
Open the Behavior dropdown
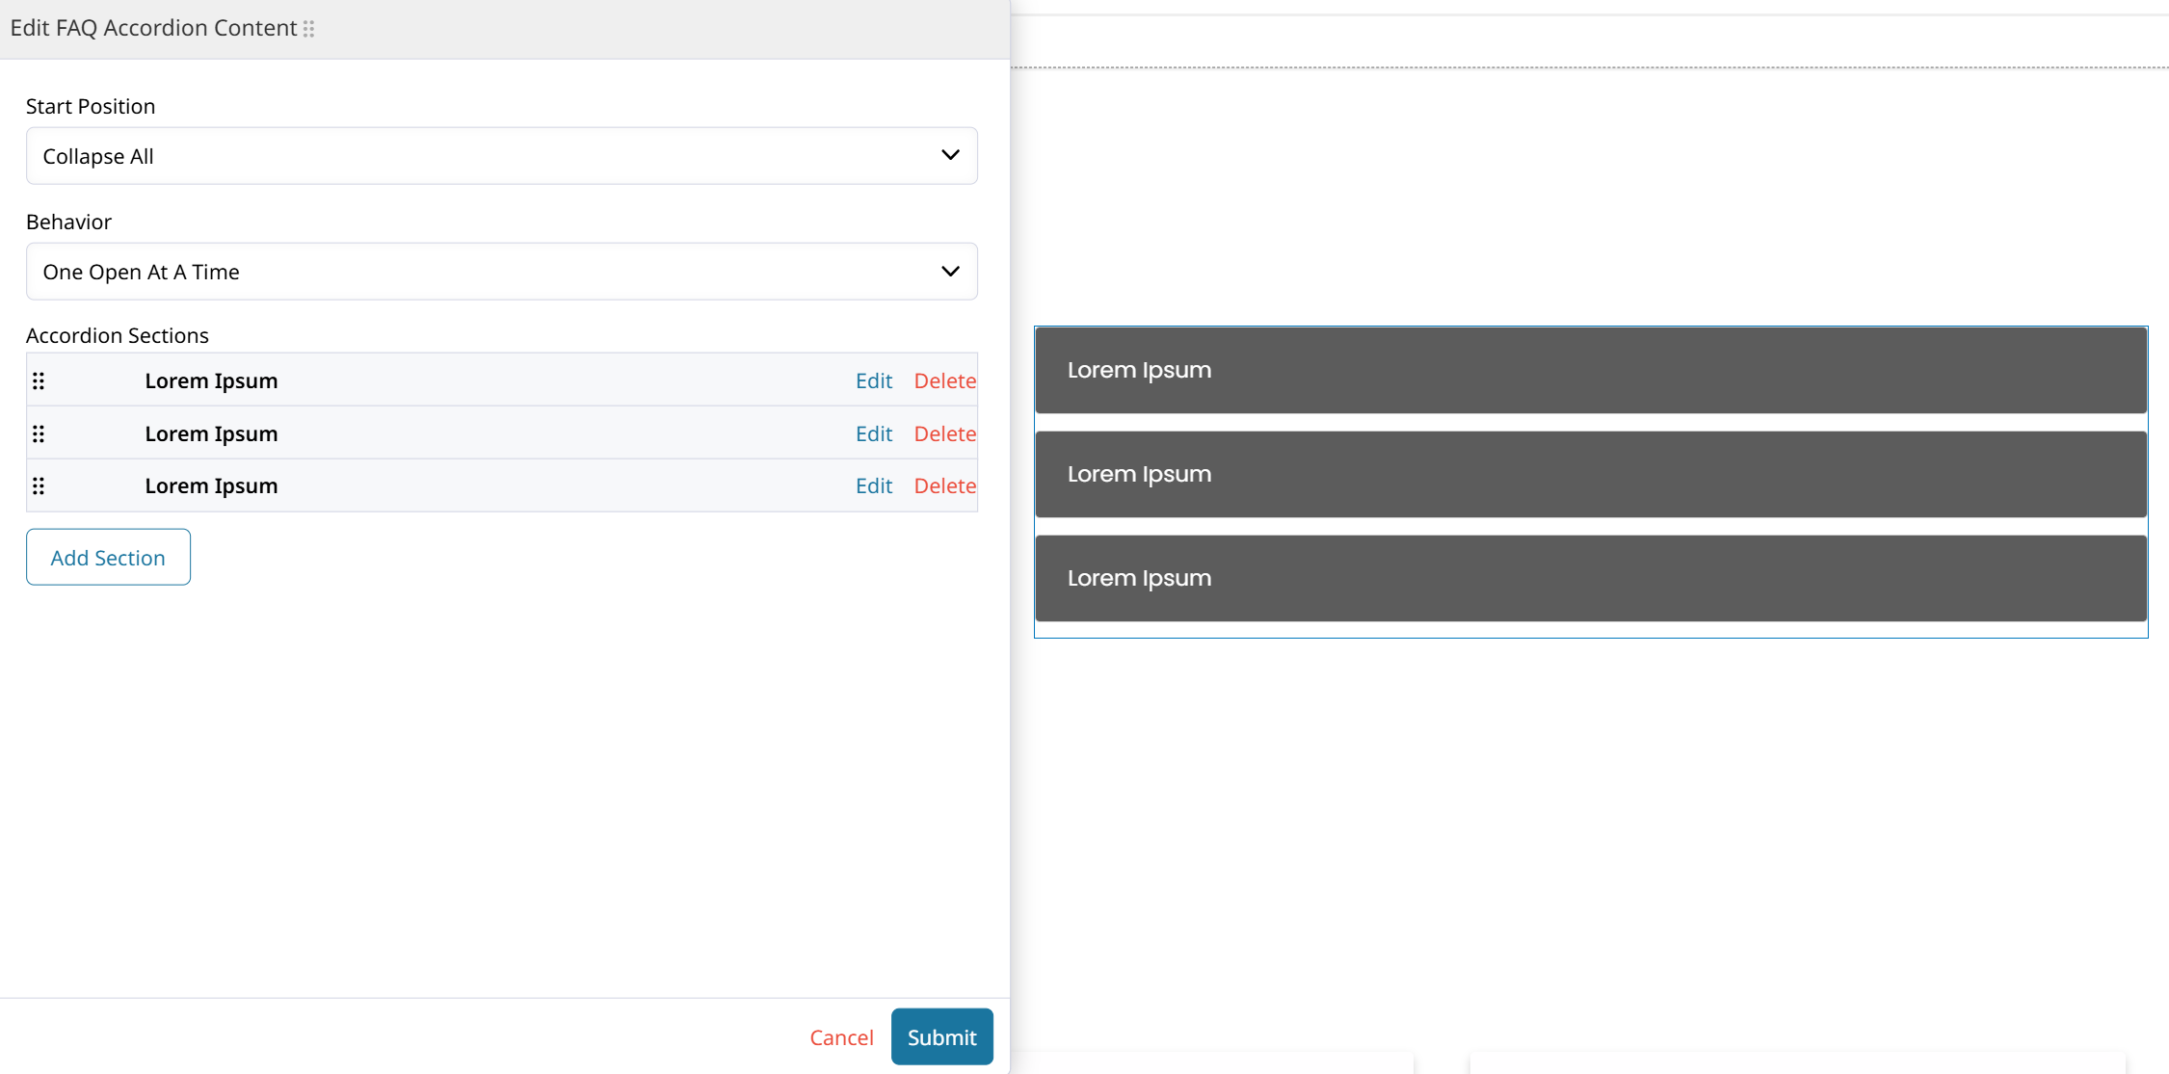(501, 272)
